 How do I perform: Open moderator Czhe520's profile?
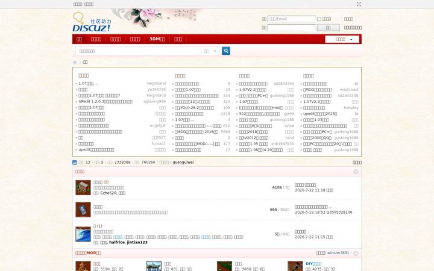(x=108, y=193)
